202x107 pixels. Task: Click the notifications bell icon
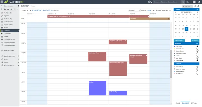[199, 2]
